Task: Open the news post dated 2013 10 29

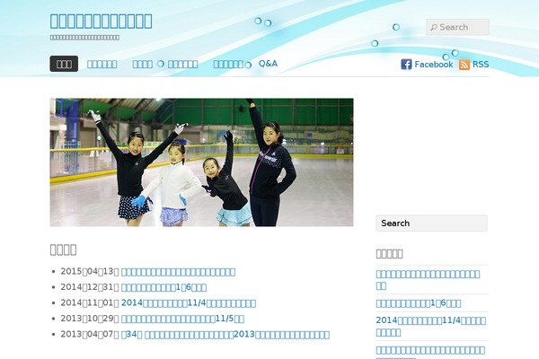Action: (x=182, y=319)
